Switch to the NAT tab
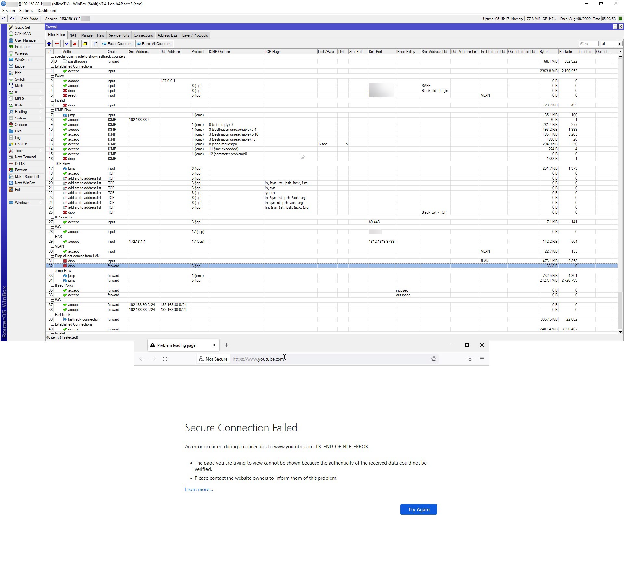The width and height of the screenshot is (624, 571). pos(73,35)
